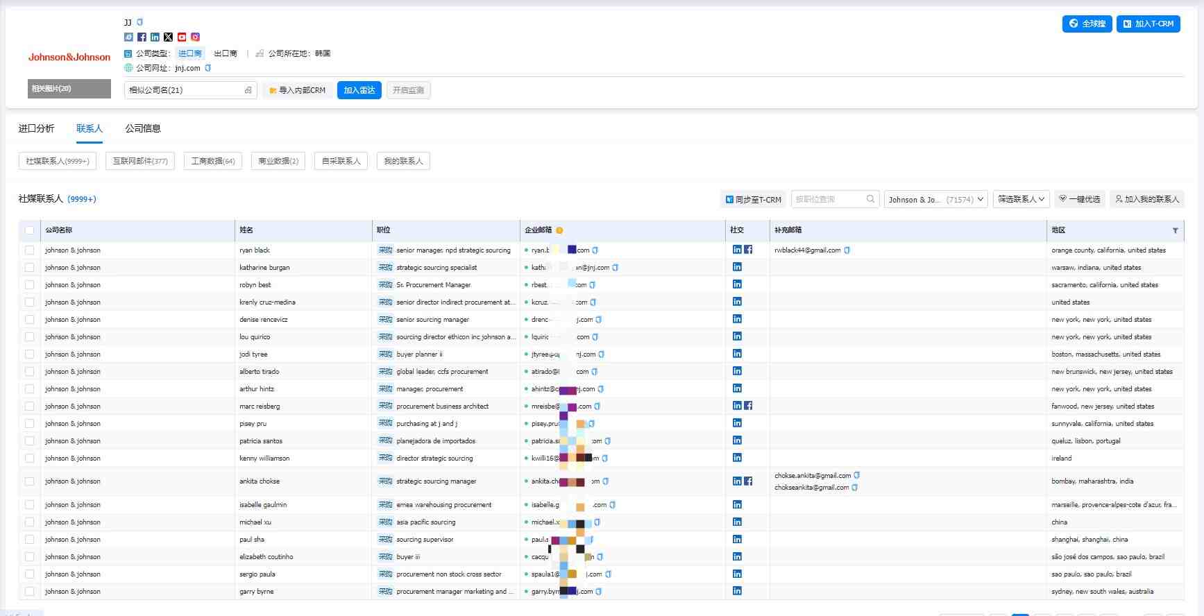
Task: Click the info icon next to 企业邮箱 header
Action: pyautogui.click(x=559, y=230)
